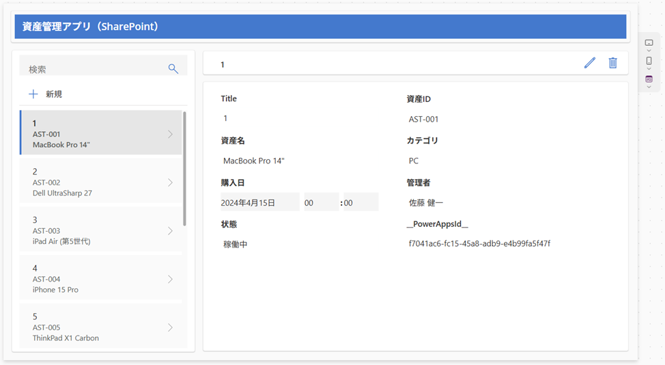
Task: Expand the chevron below the purple icon
Action: tap(649, 87)
